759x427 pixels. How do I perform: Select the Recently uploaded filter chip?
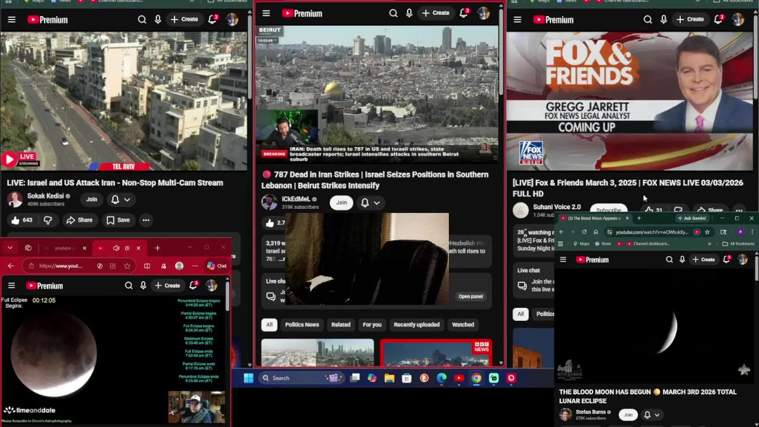417,324
